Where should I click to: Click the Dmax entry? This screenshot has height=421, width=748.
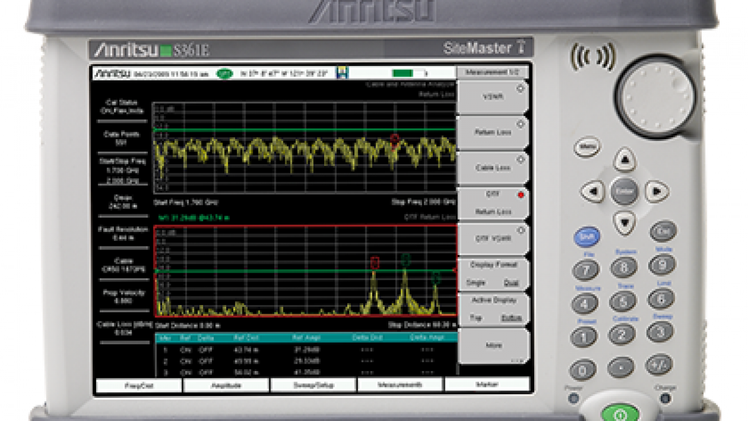[x=122, y=201]
